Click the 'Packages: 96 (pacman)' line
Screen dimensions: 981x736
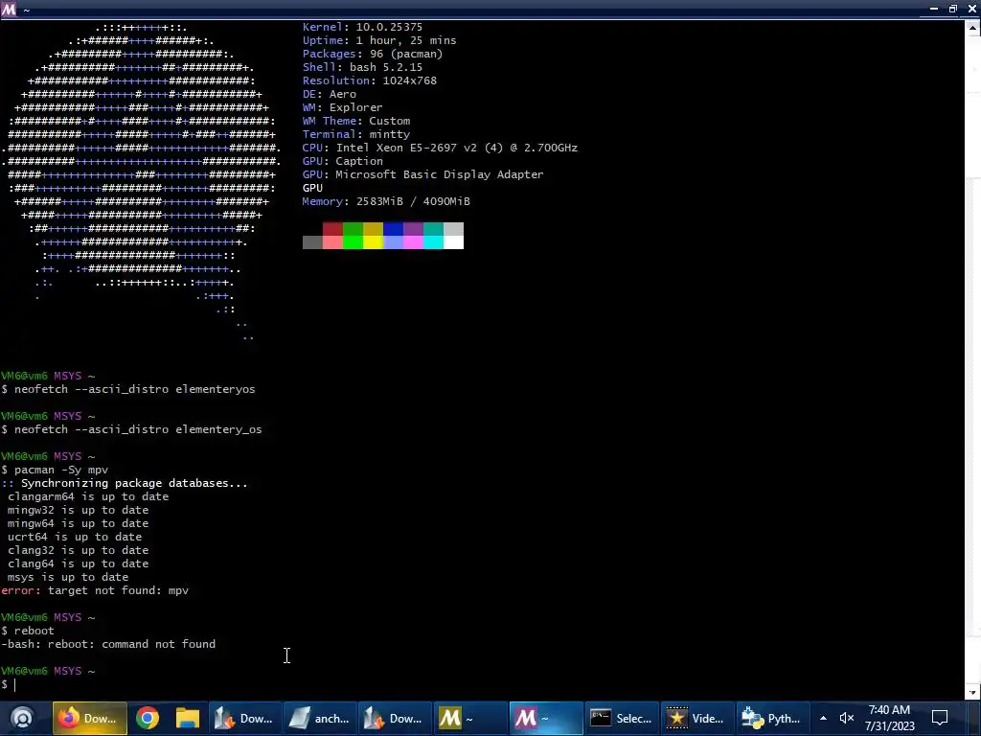click(x=373, y=54)
